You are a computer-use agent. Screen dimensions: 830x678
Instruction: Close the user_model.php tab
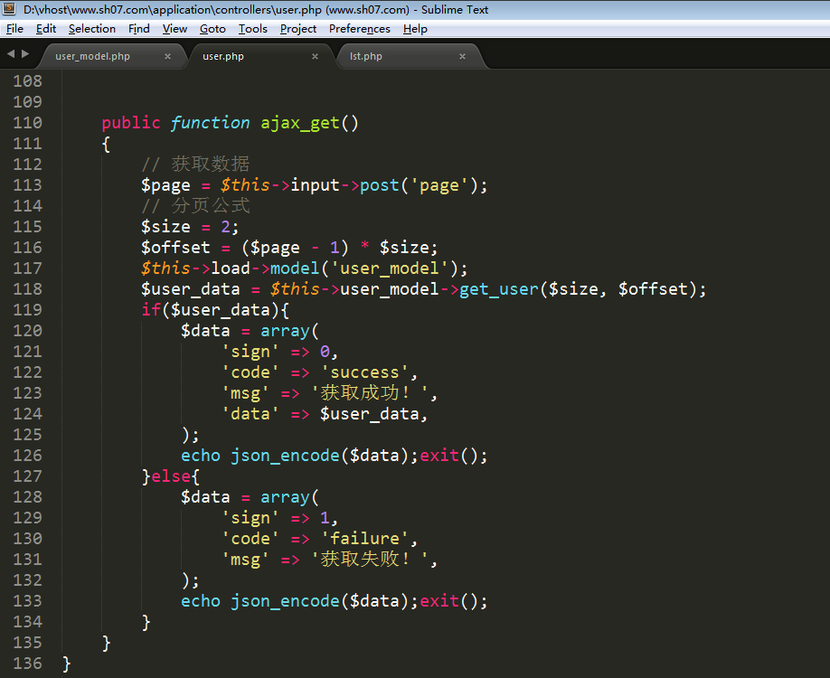pyautogui.click(x=167, y=56)
